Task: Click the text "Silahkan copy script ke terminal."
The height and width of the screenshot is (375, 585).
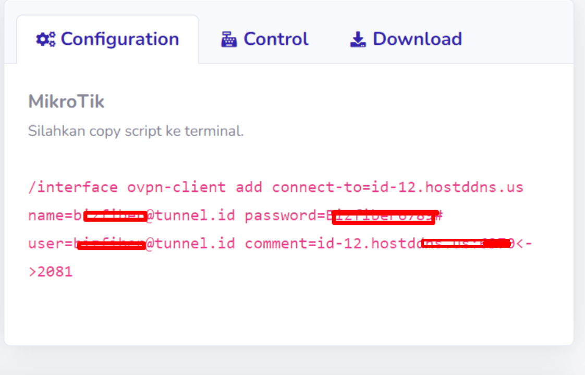Action: (x=136, y=131)
